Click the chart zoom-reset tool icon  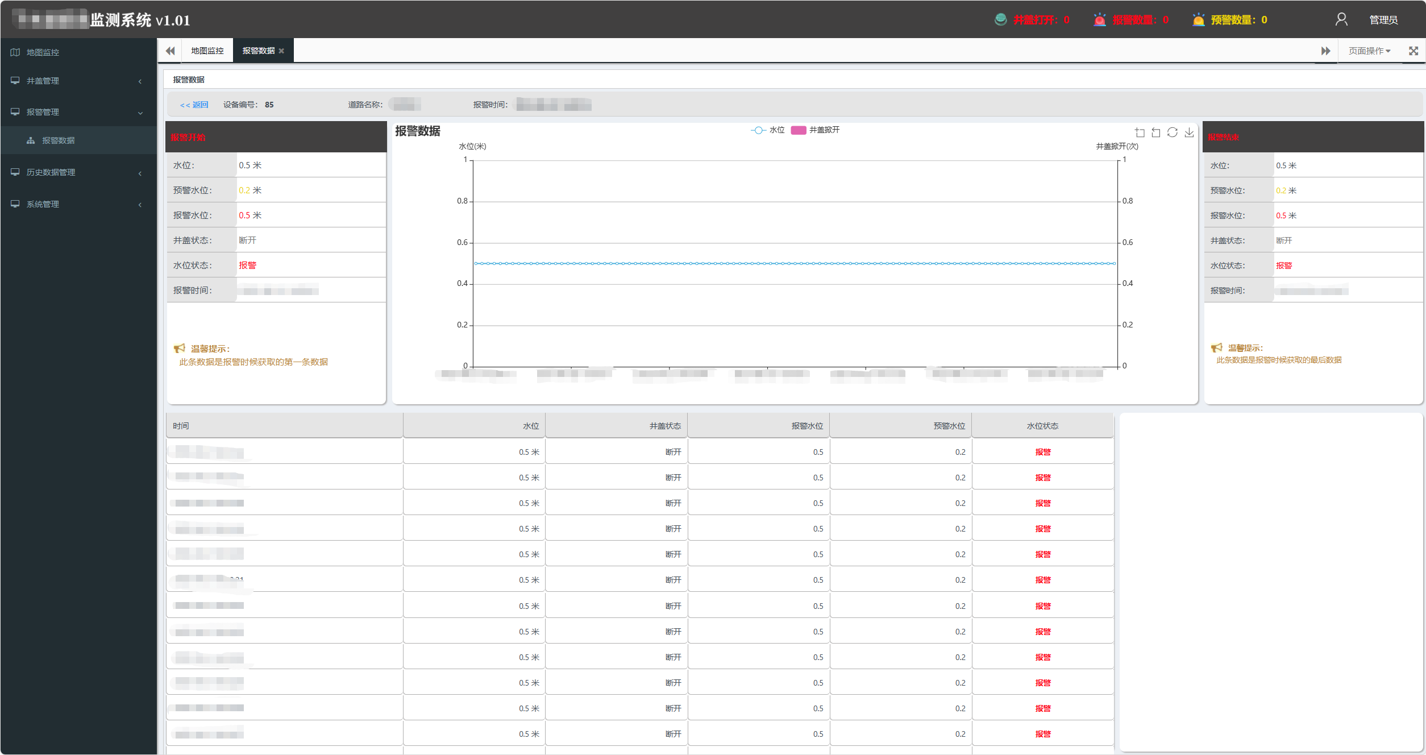tap(1156, 132)
